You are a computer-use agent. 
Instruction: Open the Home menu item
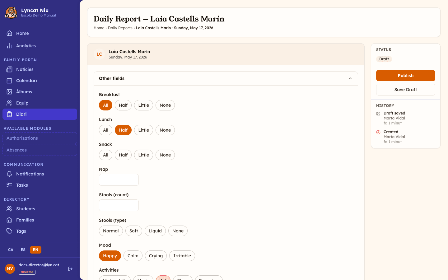(x=40, y=33)
